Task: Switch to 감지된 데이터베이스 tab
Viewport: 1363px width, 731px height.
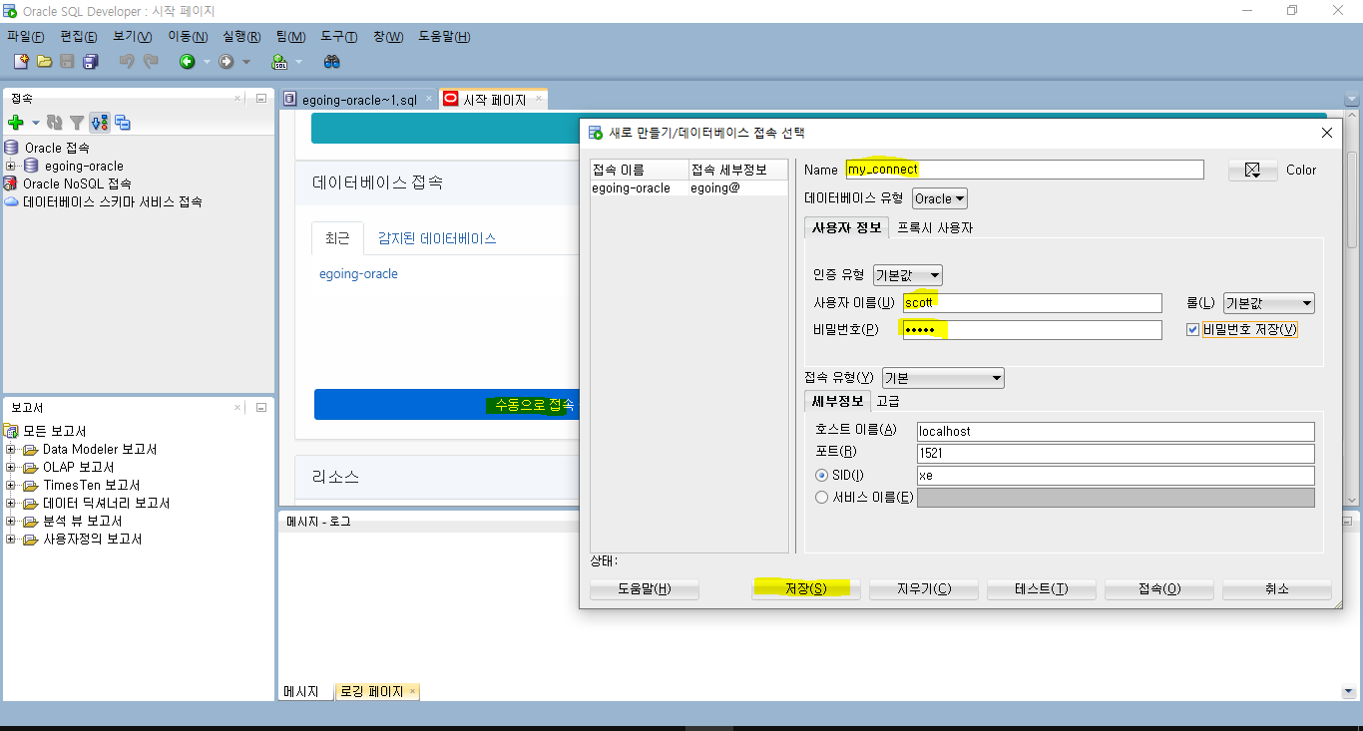Action: [437, 238]
